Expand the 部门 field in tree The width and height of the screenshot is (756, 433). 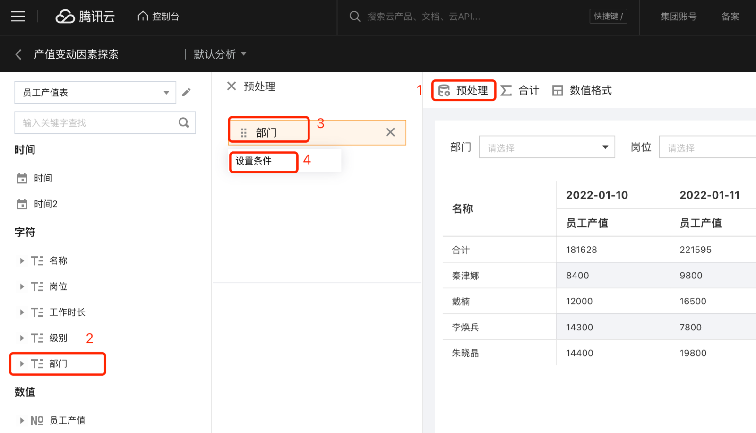tap(22, 364)
